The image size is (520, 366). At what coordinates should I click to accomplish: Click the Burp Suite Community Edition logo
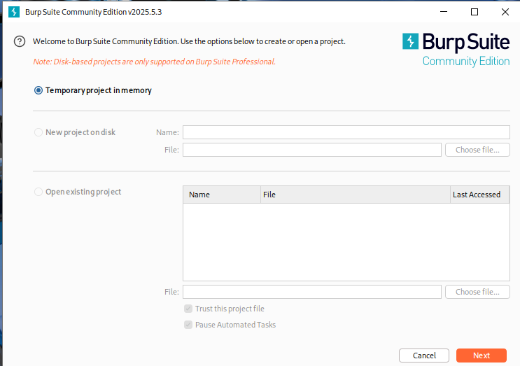(x=456, y=50)
